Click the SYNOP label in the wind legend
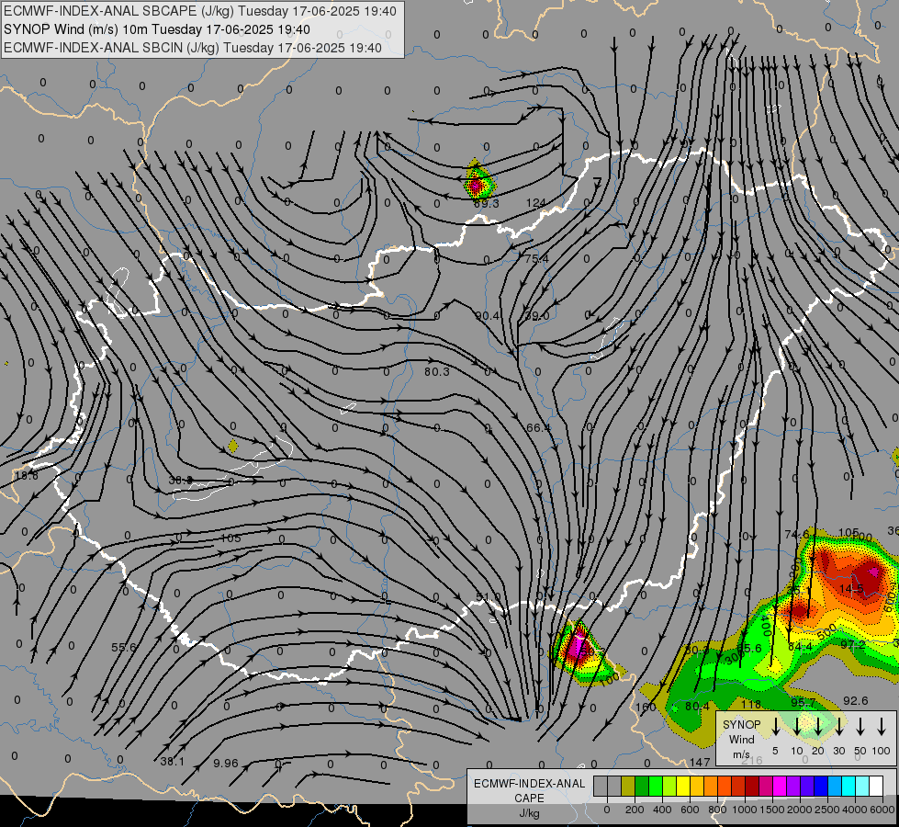 [741, 725]
